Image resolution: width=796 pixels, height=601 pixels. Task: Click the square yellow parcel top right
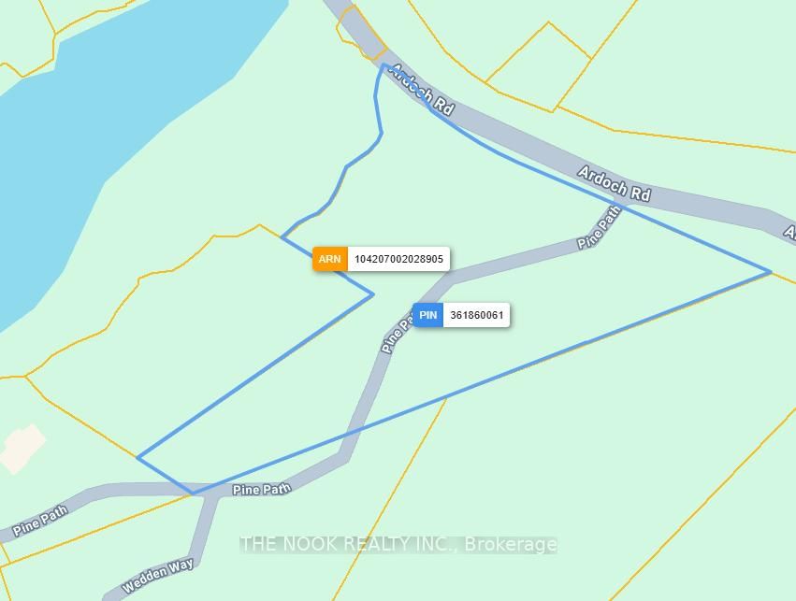tap(539, 67)
